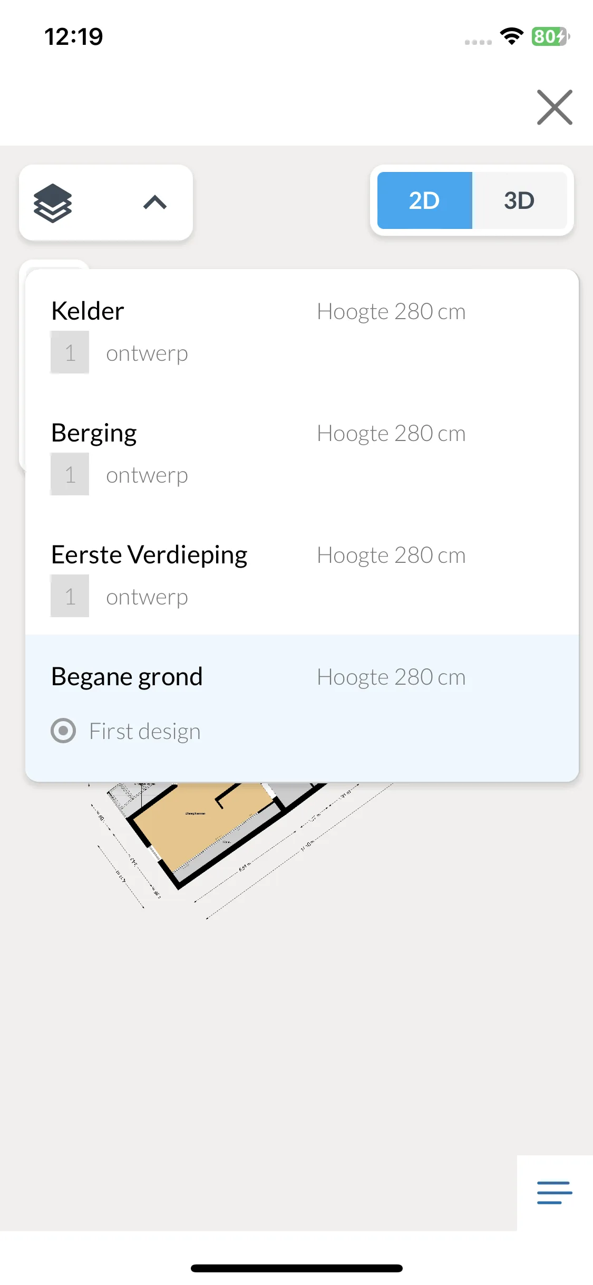Tap the First design label
The height and width of the screenshot is (1285, 593).
coord(145,732)
